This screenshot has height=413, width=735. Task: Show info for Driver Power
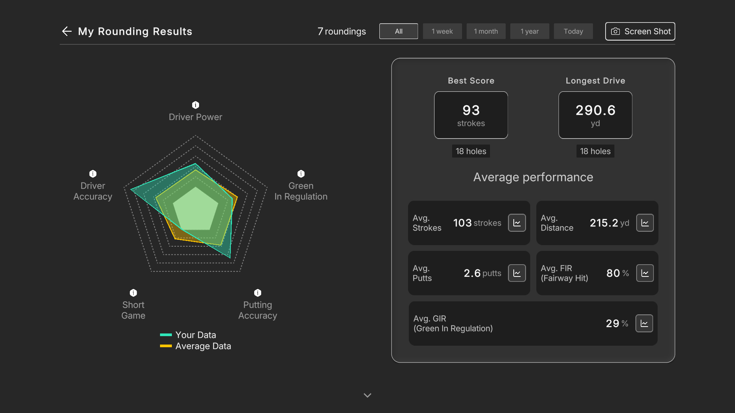pyautogui.click(x=196, y=105)
